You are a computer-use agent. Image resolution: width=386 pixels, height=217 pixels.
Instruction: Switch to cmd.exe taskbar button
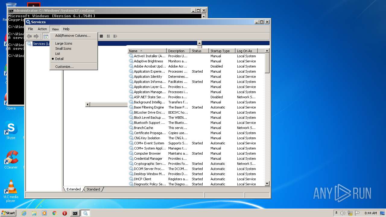75,213
